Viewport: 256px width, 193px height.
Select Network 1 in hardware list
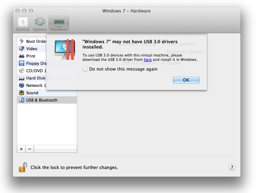[x=32, y=85]
